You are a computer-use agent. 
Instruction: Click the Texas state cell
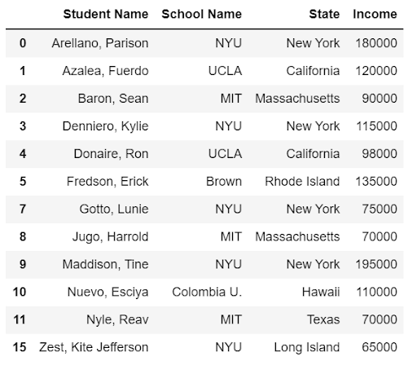pos(323,319)
